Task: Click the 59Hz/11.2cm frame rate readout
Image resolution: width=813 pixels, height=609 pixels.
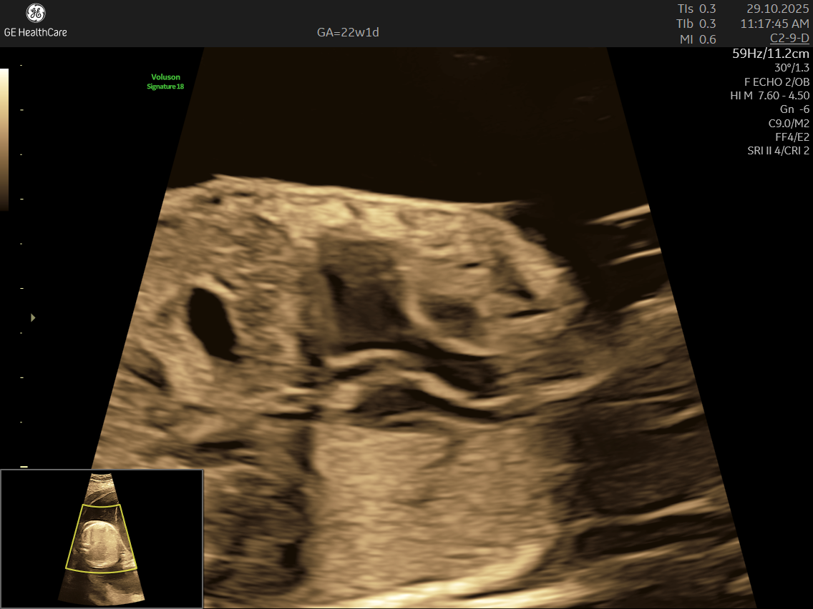Action: [x=771, y=54]
